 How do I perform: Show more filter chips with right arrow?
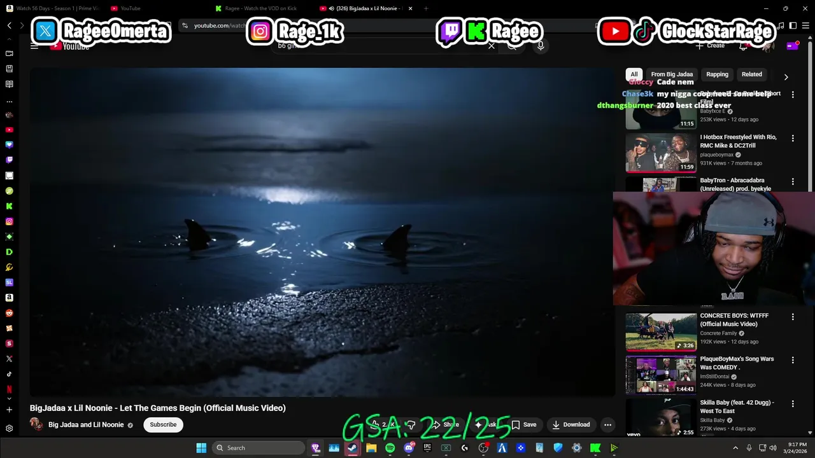pos(786,77)
